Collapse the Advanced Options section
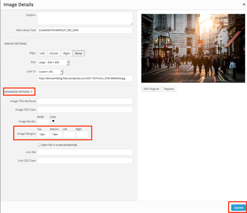The height and width of the screenshot is (213, 247). 19,92
